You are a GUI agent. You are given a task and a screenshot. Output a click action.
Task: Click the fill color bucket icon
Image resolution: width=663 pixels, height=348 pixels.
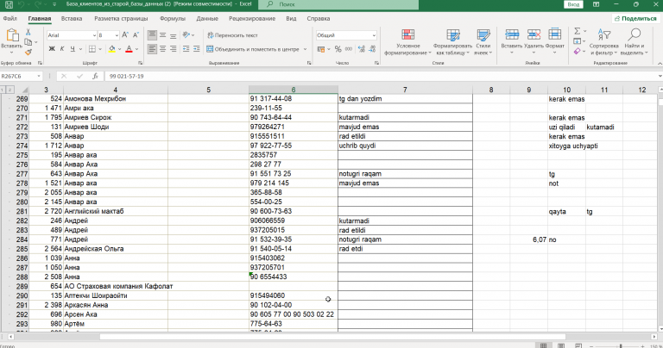[111, 49]
